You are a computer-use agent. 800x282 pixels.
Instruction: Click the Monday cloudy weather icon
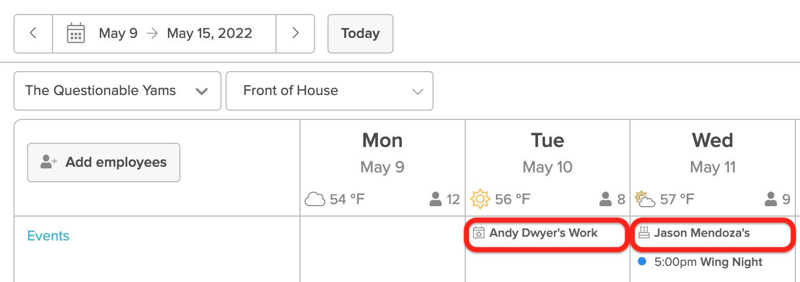[x=315, y=199]
